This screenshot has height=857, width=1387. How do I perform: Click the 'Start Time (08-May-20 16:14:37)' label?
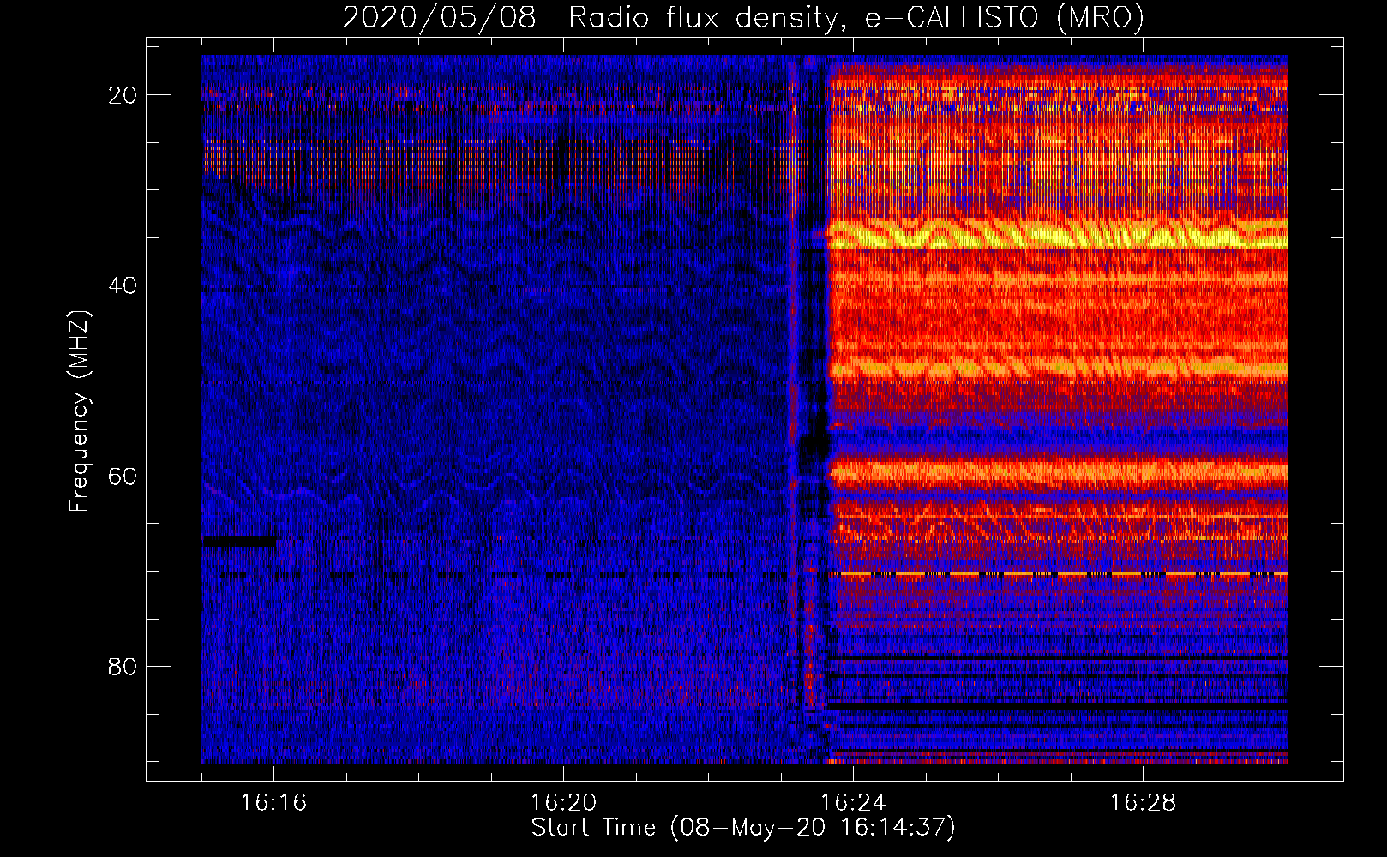point(743,828)
